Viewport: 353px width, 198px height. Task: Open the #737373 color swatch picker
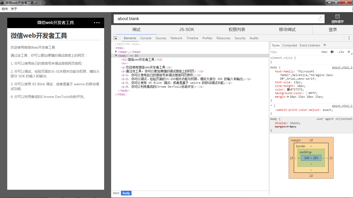[x=288, y=89]
